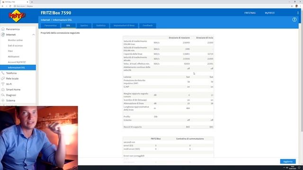This screenshot has height=170, width=303.
Task: Click the 'G.Vector' row label
Action: click(127, 120)
